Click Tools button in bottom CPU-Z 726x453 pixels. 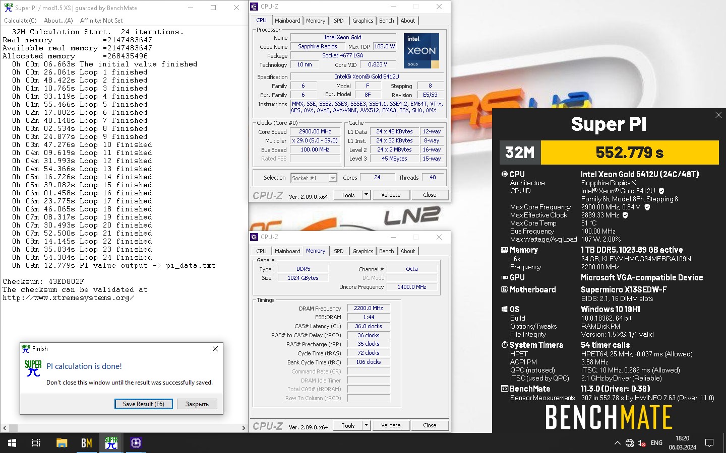[x=348, y=425]
